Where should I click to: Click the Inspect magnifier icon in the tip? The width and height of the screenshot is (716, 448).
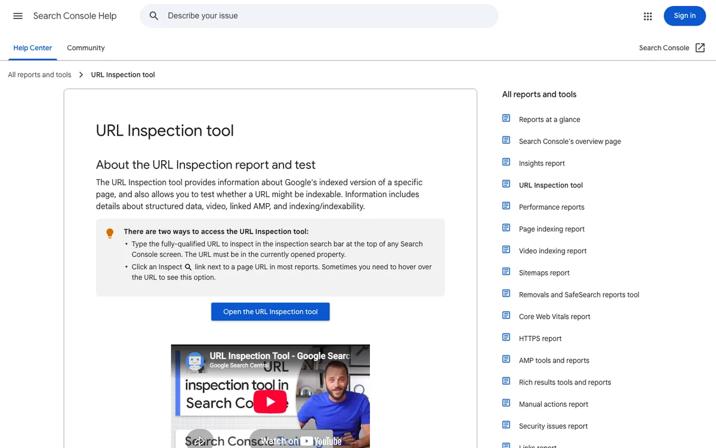188,267
